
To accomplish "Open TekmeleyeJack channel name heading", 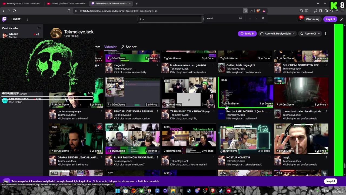I will 79,32.
